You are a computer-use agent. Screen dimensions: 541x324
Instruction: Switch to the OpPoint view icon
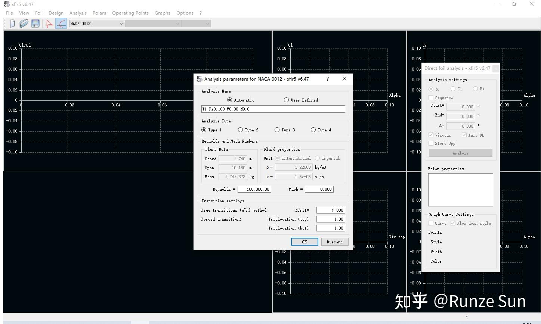tap(48, 23)
